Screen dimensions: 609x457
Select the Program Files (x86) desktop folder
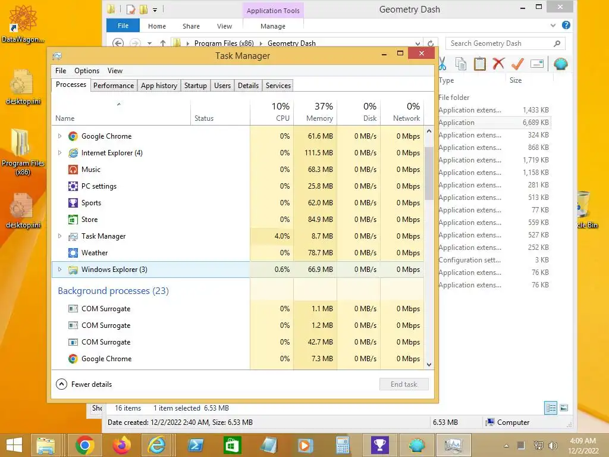(x=23, y=152)
